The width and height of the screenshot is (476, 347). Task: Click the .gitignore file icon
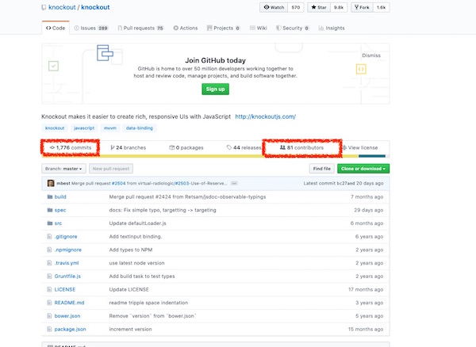[x=49, y=236]
